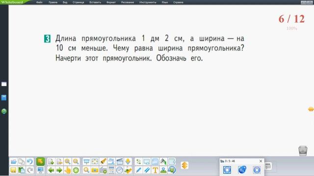This screenshot has height=176, width=314.
Task: Open the Рисование menu
Action: [128, 2]
